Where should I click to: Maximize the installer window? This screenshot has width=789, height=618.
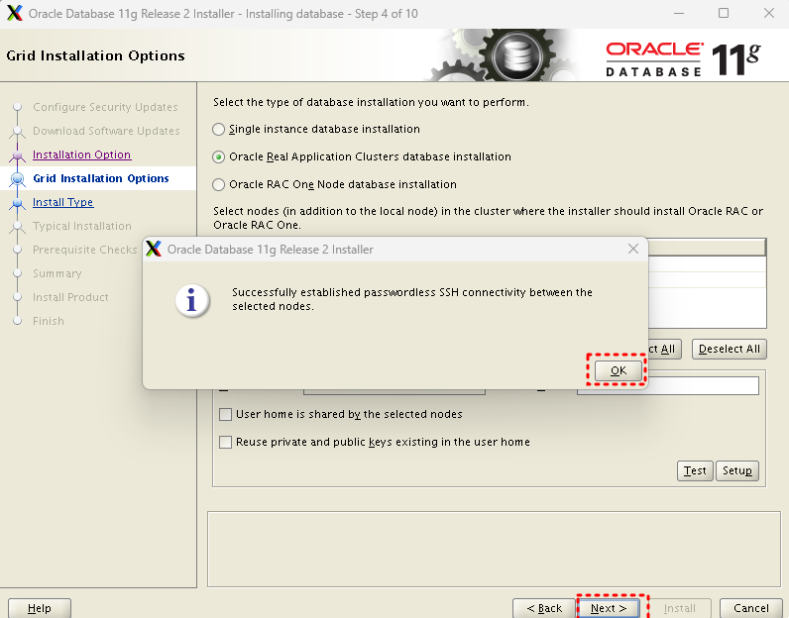coord(723,13)
